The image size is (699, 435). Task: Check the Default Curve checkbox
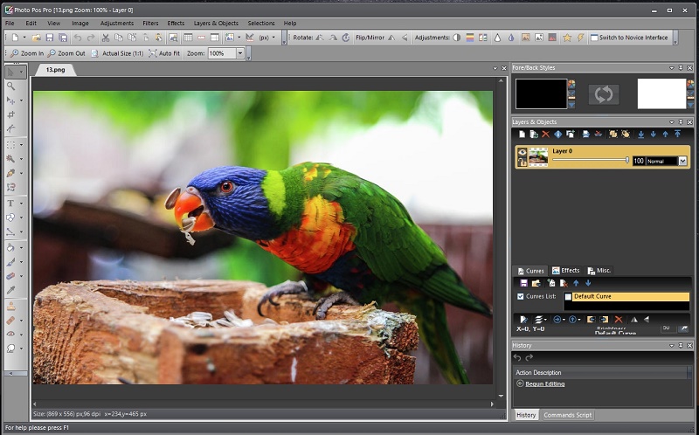[x=568, y=297]
